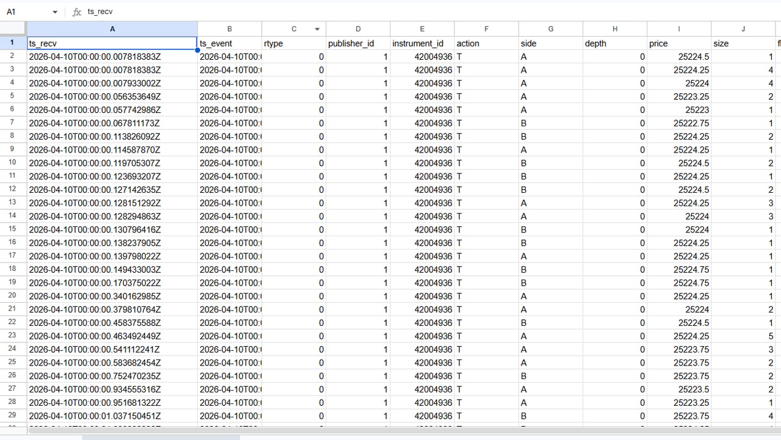The image size is (781, 440).
Task: Select column B header
Action: click(229, 29)
